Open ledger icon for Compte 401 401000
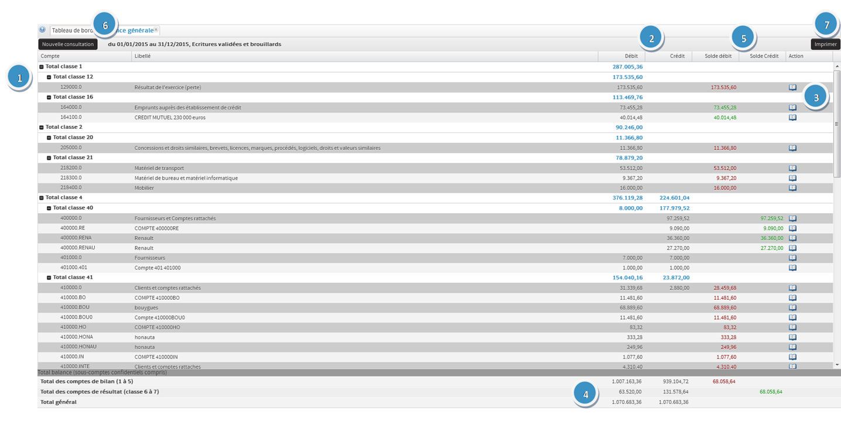Screen dimensions: 841x421 tap(792, 268)
